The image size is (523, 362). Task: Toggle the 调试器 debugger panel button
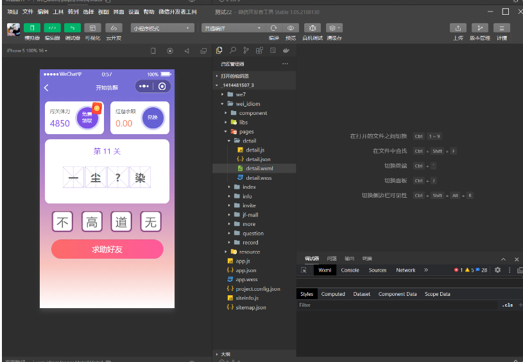tap(73, 28)
